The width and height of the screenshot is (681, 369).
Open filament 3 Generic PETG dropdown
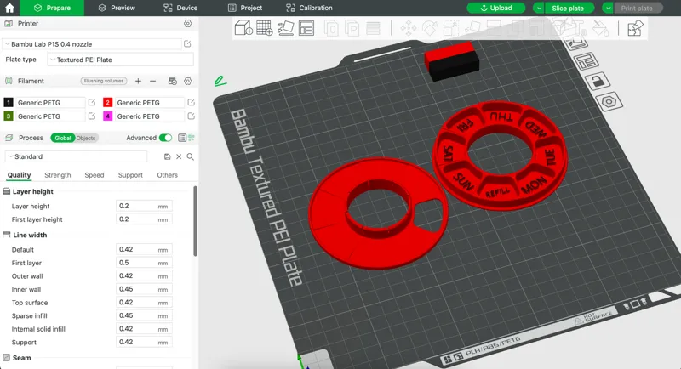[50, 116]
